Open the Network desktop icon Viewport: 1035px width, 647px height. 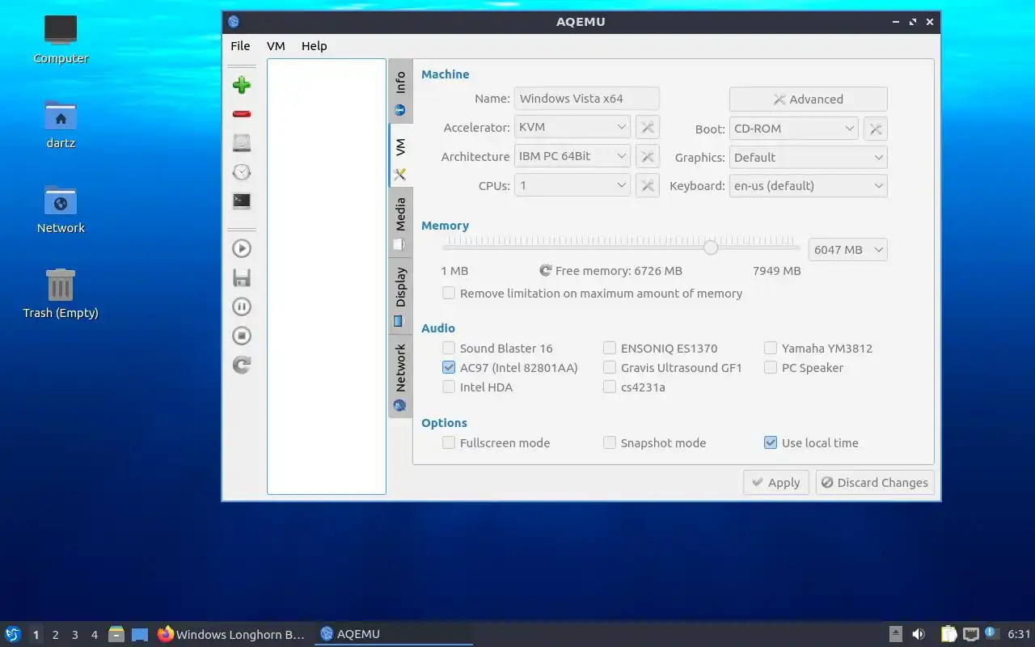coord(61,209)
